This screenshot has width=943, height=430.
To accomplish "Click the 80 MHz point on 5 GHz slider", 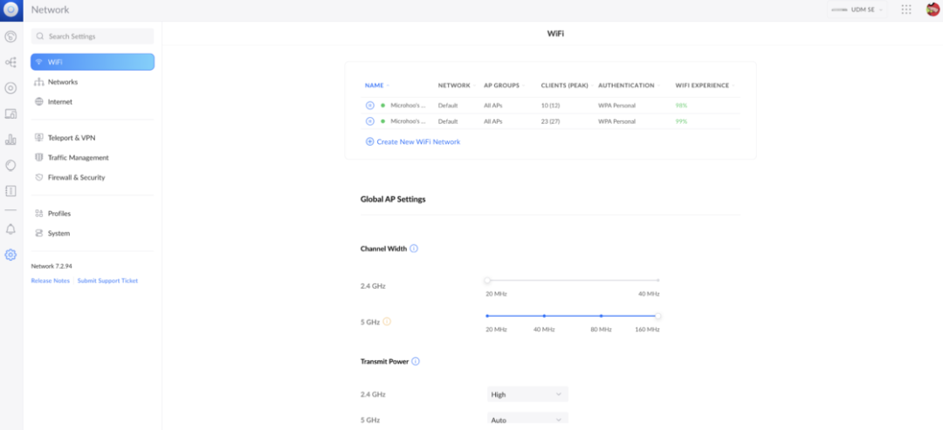I will pyautogui.click(x=601, y=316).
